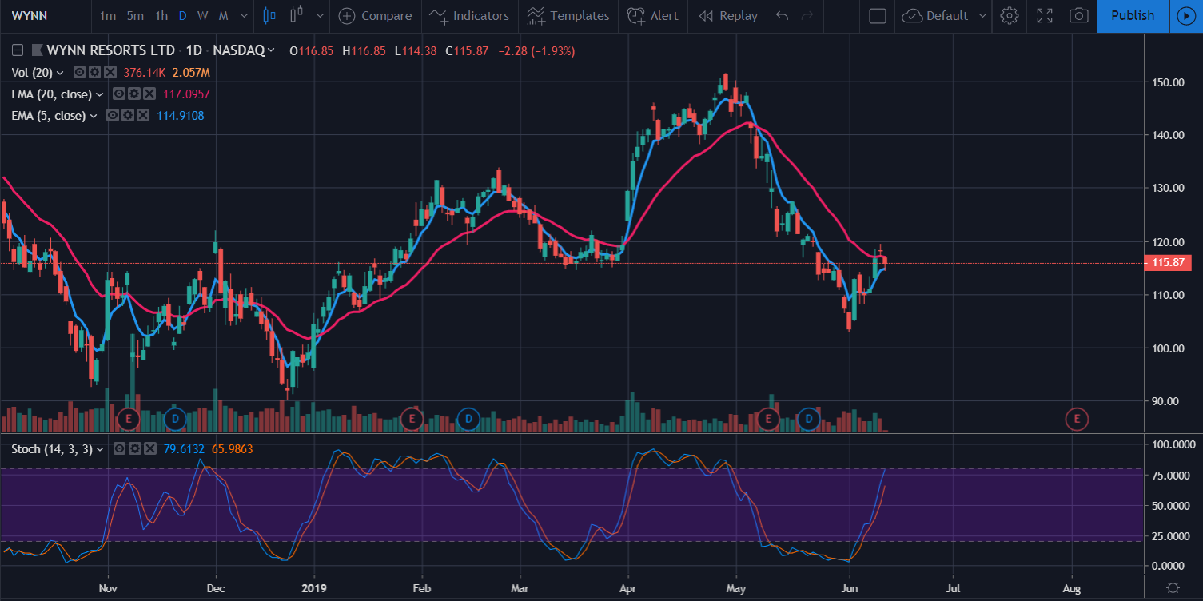
Task: Click the Compare button
Action: point(376,15)
